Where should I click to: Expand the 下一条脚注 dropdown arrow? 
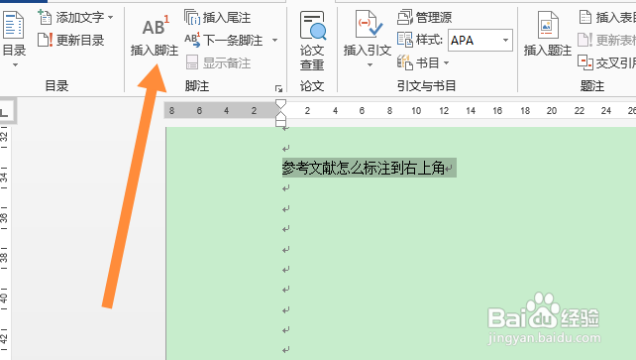click(x=274, y=41)
